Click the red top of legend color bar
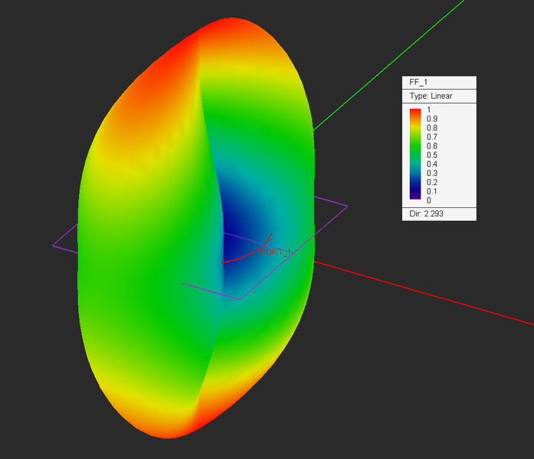 pos(414,112)
